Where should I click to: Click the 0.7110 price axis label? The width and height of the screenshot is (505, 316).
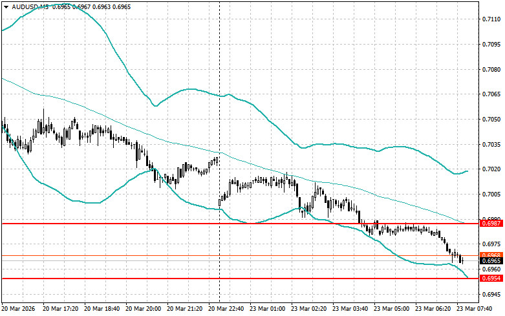click(x=491, y=19)
